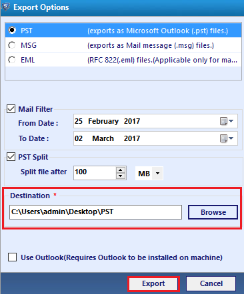Click the Export button

click(153, 283)
